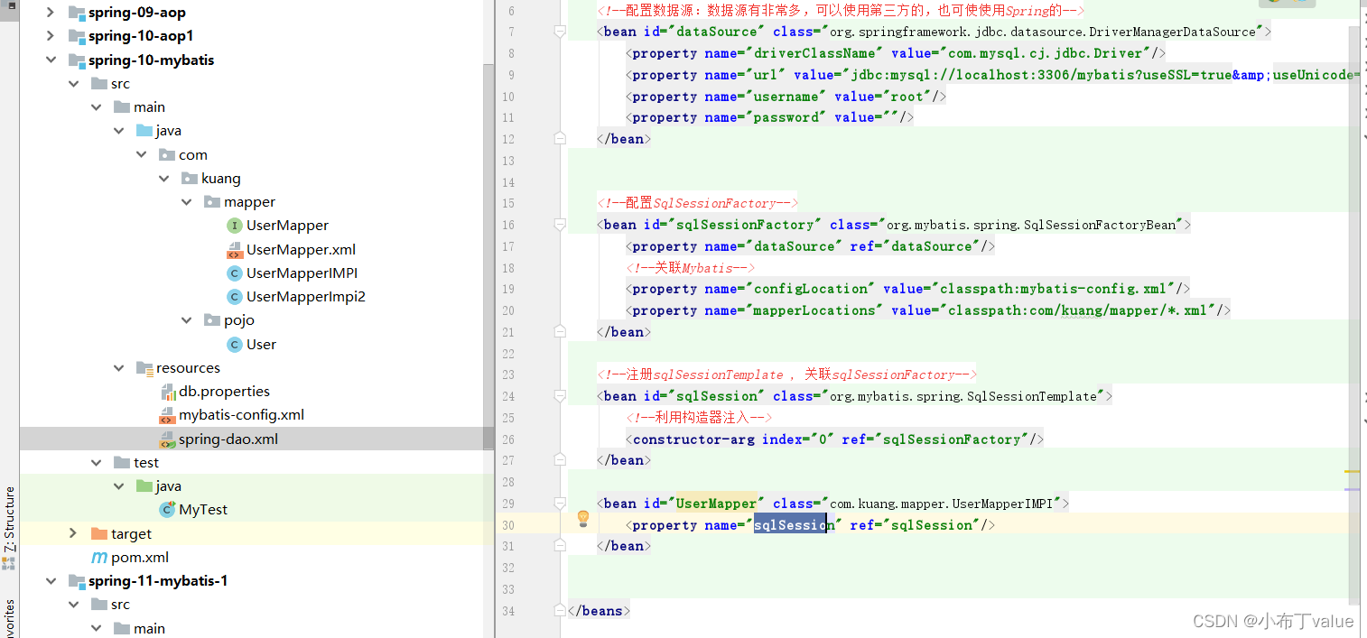The width and height of the screenshot is (1367, 638).
Task: Click the constructor-arg tag on line 26
Action: pyautogui.click(x=693, y=439)
